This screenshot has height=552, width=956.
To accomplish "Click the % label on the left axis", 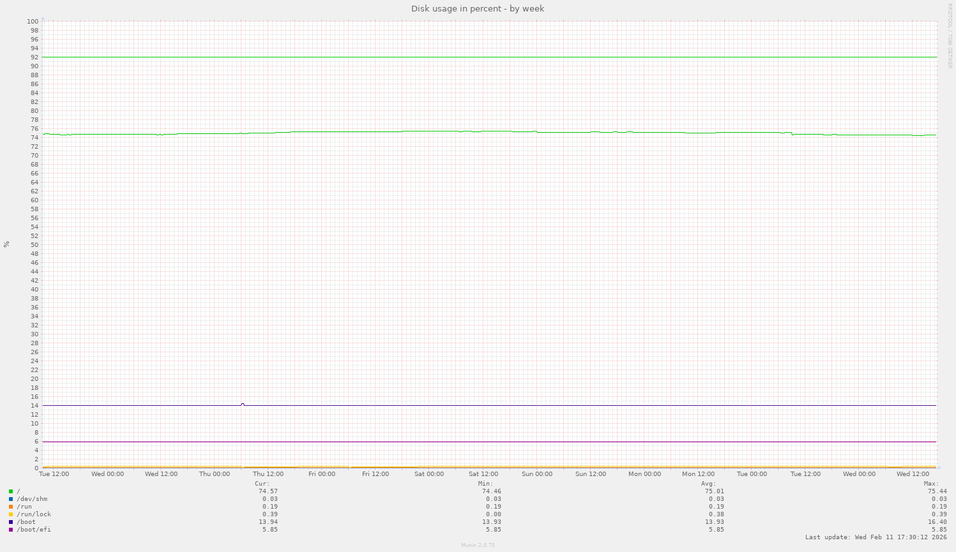I will pos(7,244).
